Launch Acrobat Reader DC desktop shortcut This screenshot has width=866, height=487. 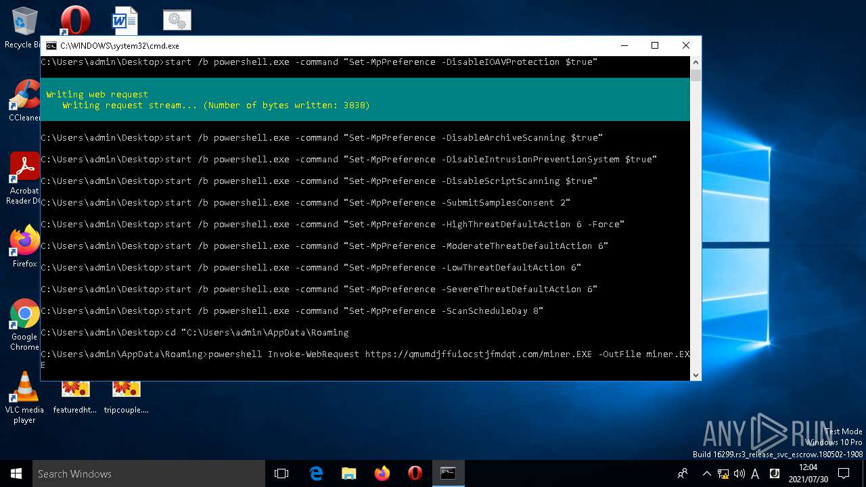pos(24,178)
